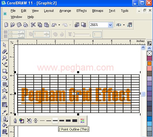The width and height of the screenshot is (153, 137).
Task: Choose the 8 point outline line
Action: (x=62, y=120)
